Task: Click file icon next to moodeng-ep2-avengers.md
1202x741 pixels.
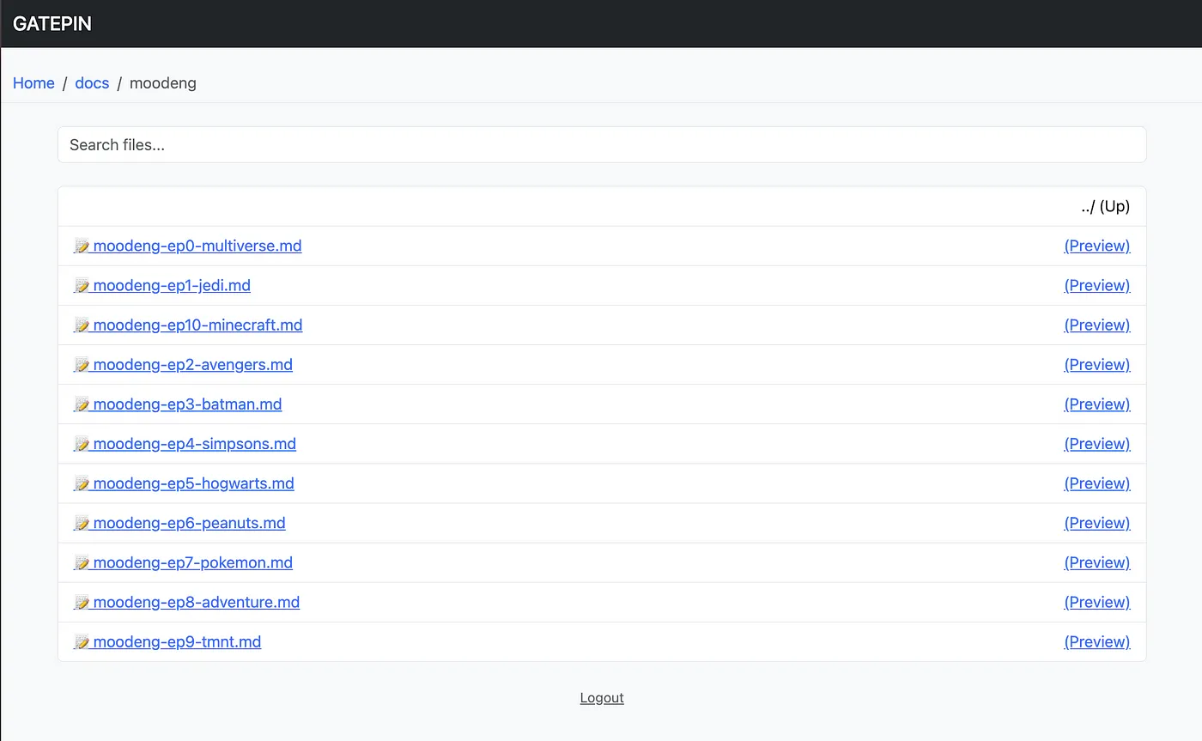Action: [82, 365]
